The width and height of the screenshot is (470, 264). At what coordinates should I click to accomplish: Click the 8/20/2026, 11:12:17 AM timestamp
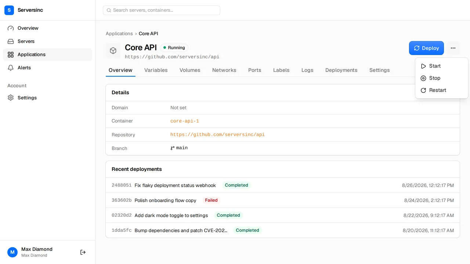428,231
